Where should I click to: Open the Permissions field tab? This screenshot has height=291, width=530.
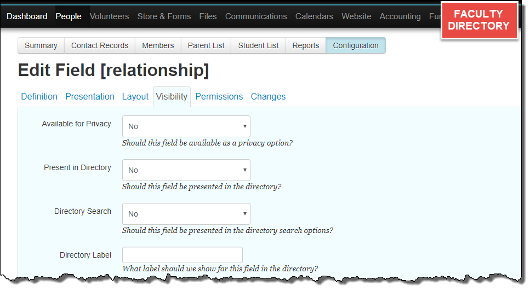(x=219, y=96)
